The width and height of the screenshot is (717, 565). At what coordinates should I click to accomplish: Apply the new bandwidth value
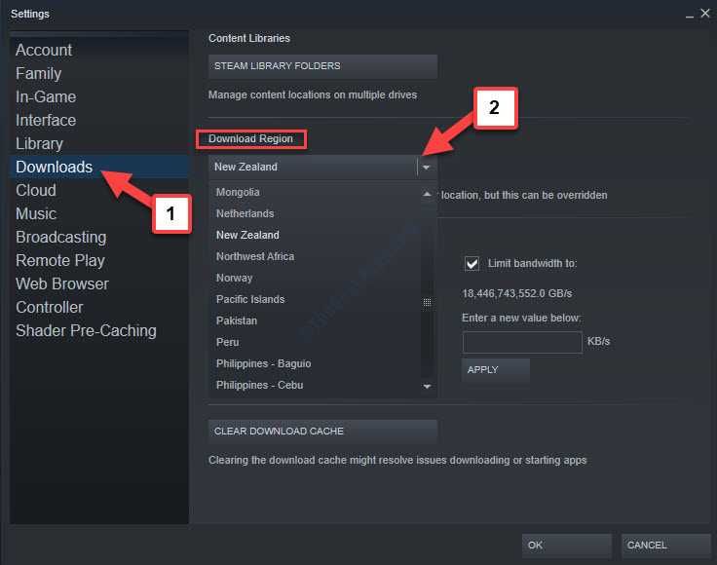496,370
